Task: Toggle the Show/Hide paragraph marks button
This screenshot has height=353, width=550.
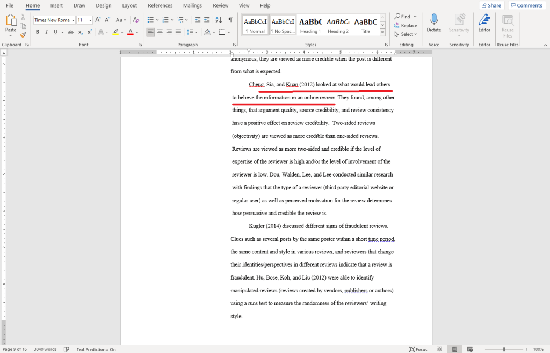Action: pos(230,20)
